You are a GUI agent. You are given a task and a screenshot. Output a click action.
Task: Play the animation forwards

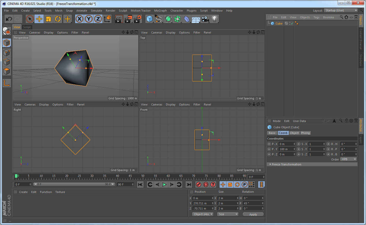[164, 184]
